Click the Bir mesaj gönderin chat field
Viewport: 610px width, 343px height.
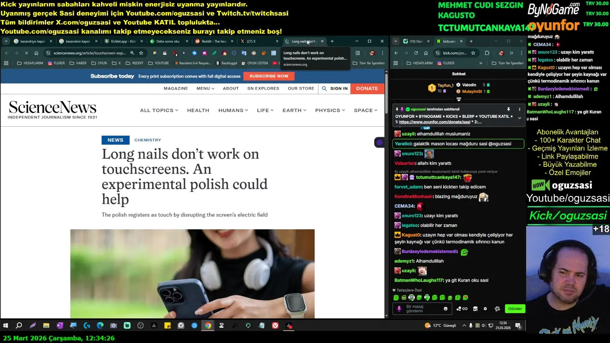[x=422, y=309]
